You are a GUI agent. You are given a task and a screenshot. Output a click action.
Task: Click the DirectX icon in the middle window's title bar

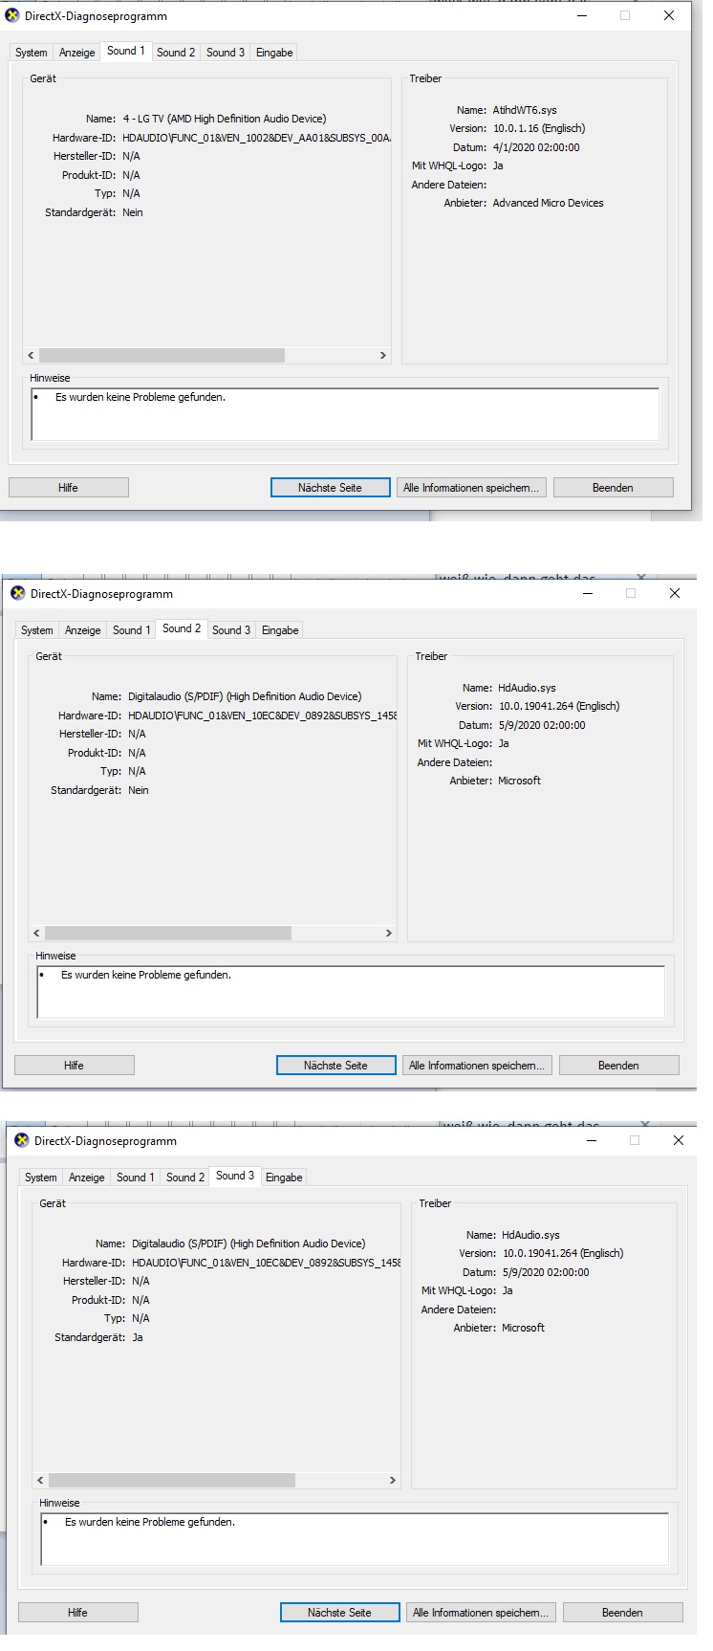click(x=18, y=594)
